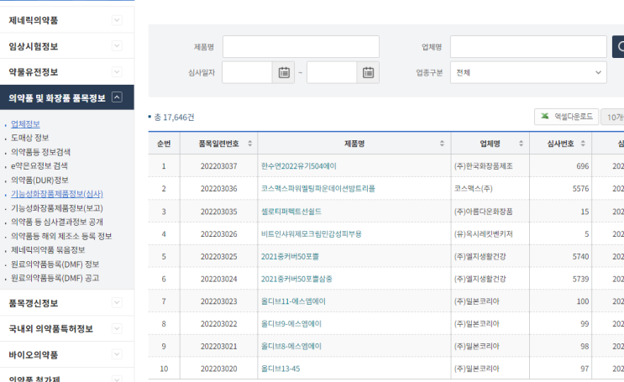Open product 올디브9-에스엠에이
Image resolution: width=624 pixels, height=382 pixels.
click(291, 324)
